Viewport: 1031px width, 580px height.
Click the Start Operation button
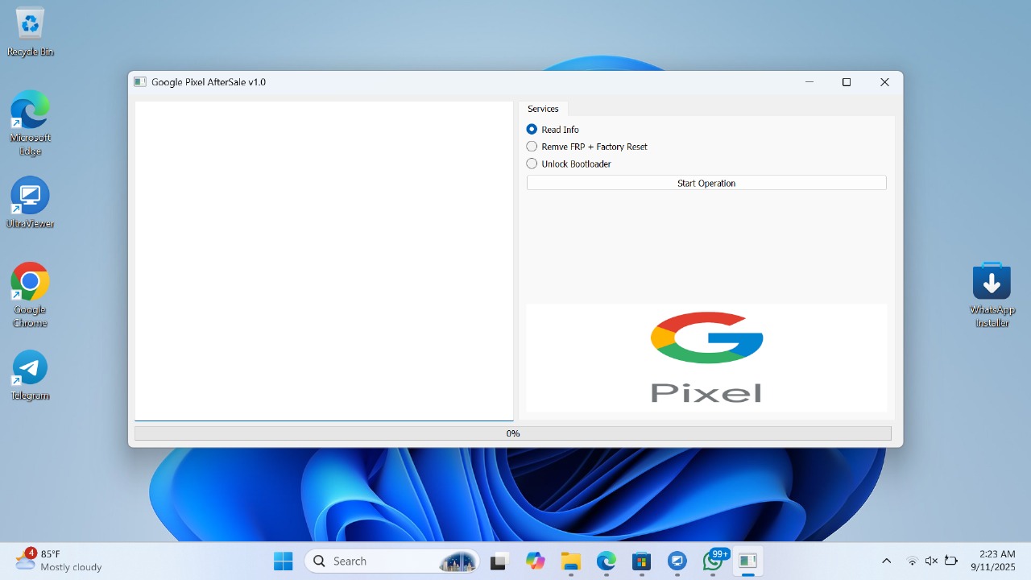point(706,183)
